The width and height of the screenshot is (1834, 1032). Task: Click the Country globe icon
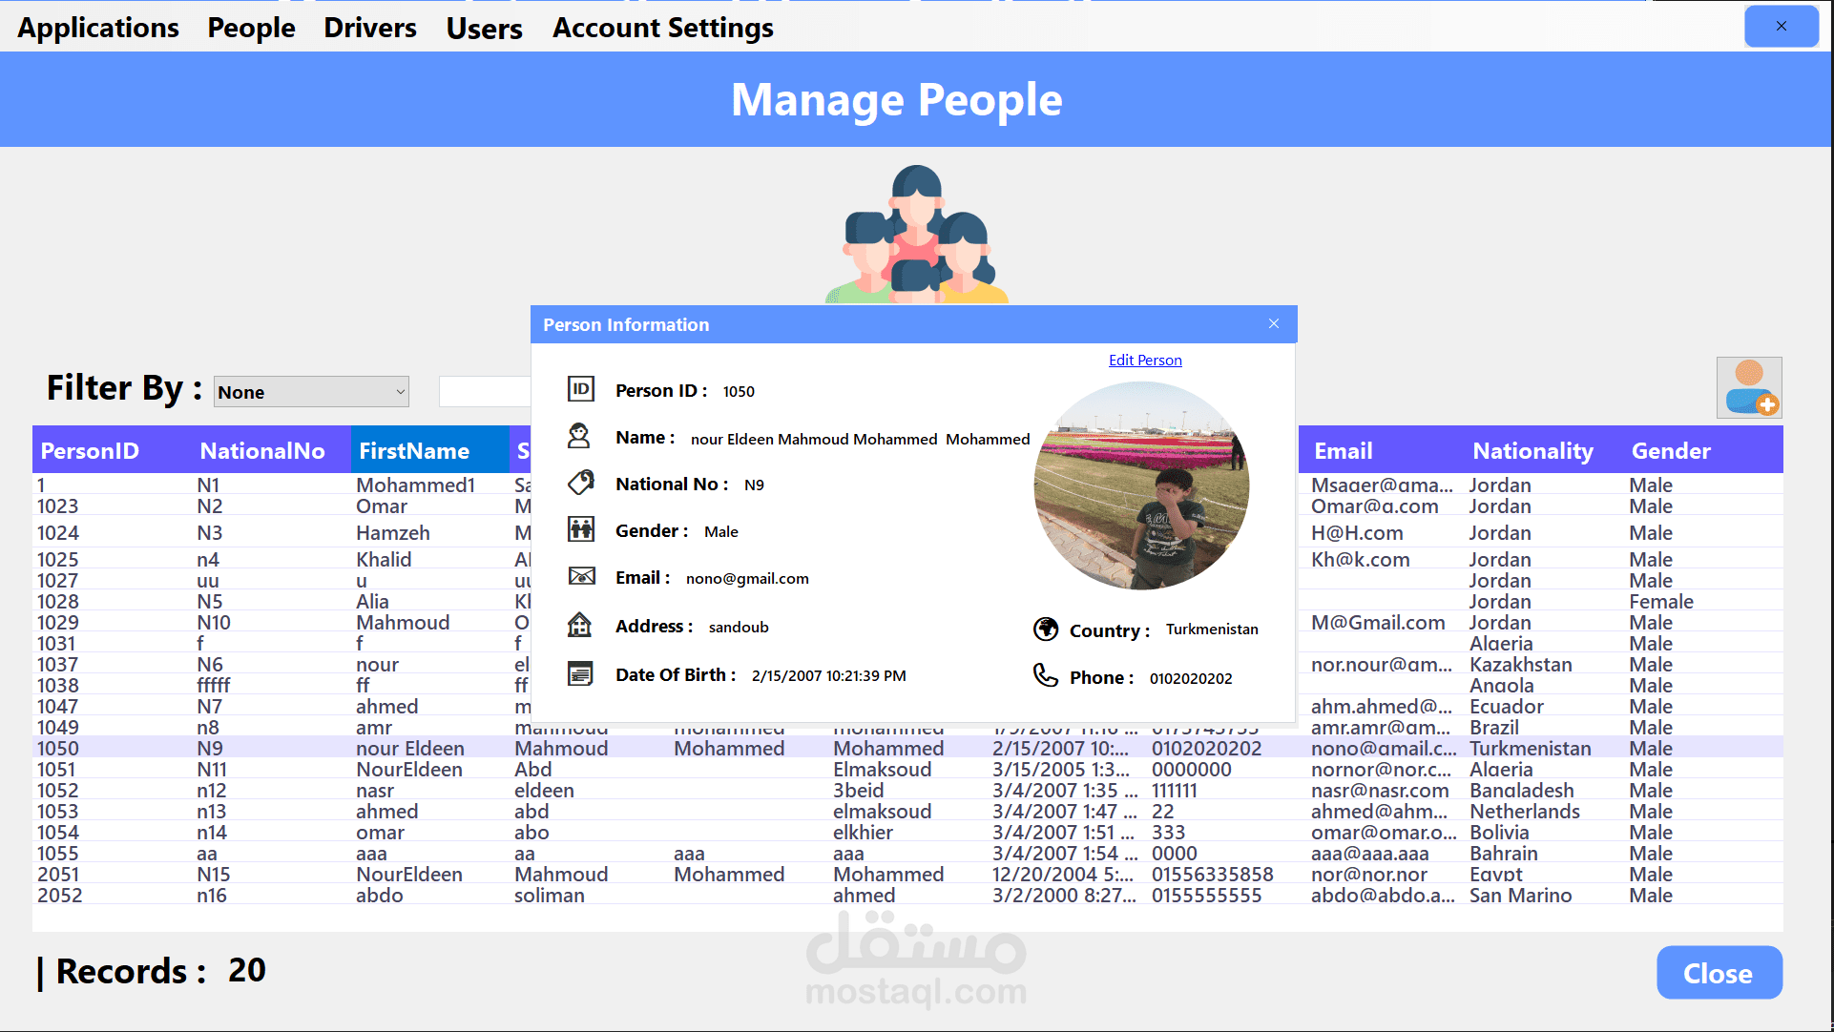(1046, 630)
